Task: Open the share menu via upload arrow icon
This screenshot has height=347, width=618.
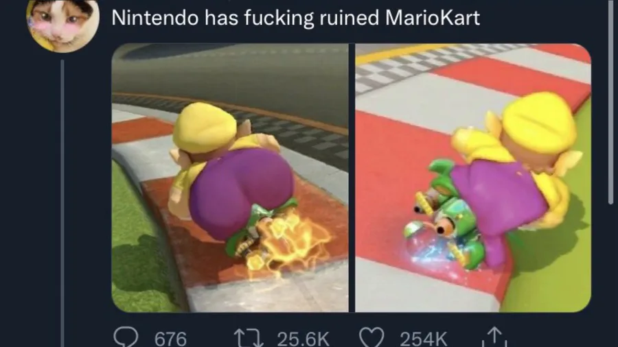Action: 494,337
